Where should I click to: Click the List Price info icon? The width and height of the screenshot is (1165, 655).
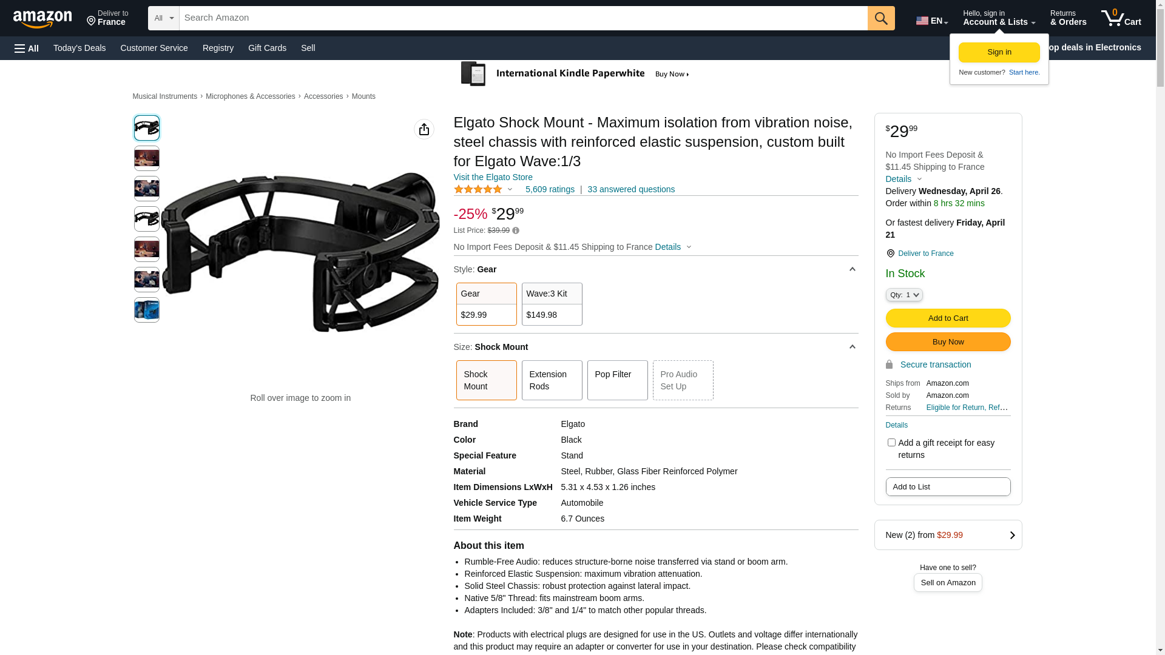coord(516,230)
